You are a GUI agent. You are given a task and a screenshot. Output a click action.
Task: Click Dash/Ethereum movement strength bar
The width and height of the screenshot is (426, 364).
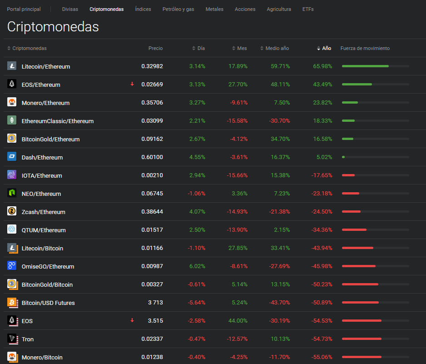click(376, 157)
